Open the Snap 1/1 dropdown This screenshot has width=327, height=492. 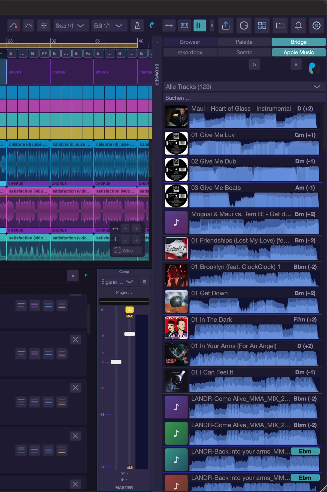pos(71,26)
